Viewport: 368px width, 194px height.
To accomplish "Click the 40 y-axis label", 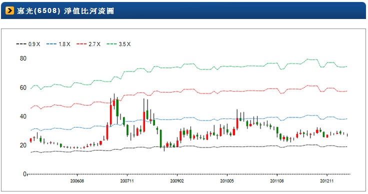I will [23, 116].
